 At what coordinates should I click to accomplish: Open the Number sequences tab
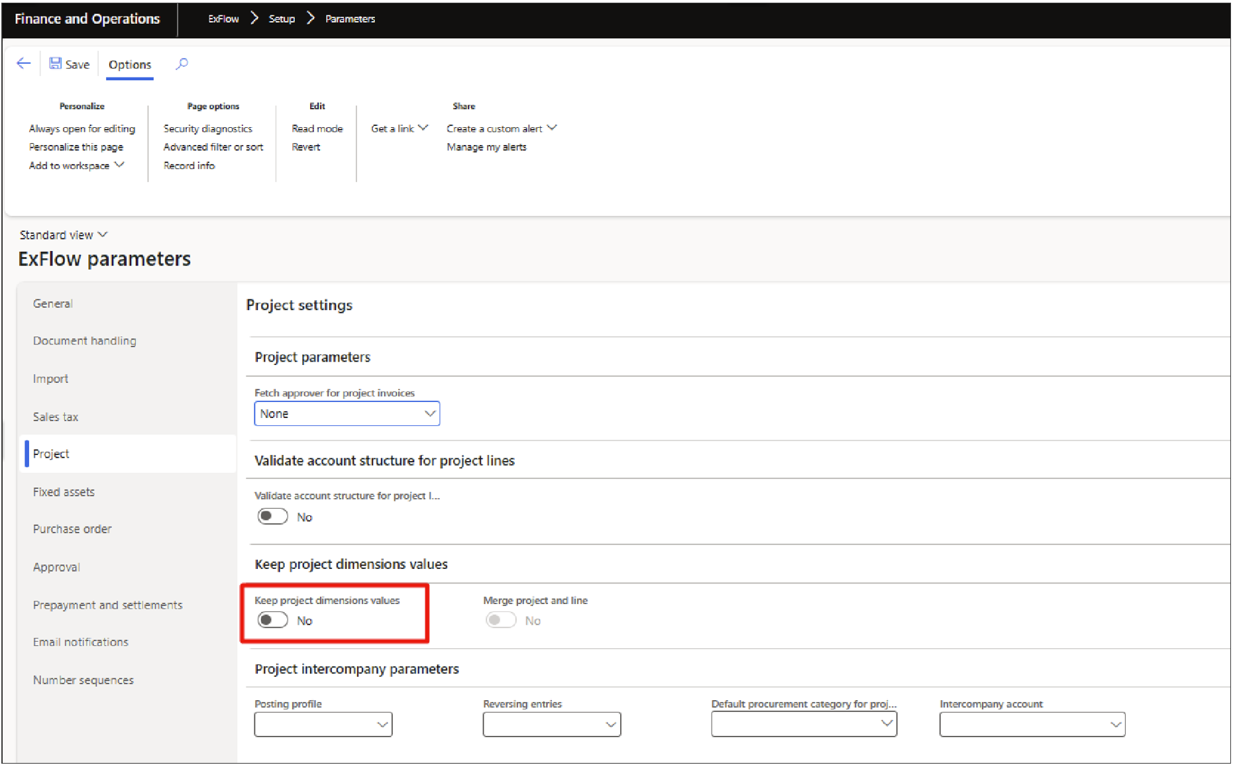coord(83,680)
